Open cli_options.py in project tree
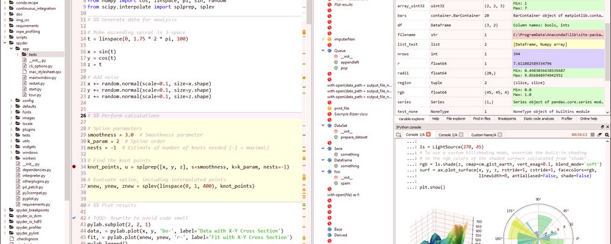The width and height of the screenshot is (611, 244). click(40, 66)
